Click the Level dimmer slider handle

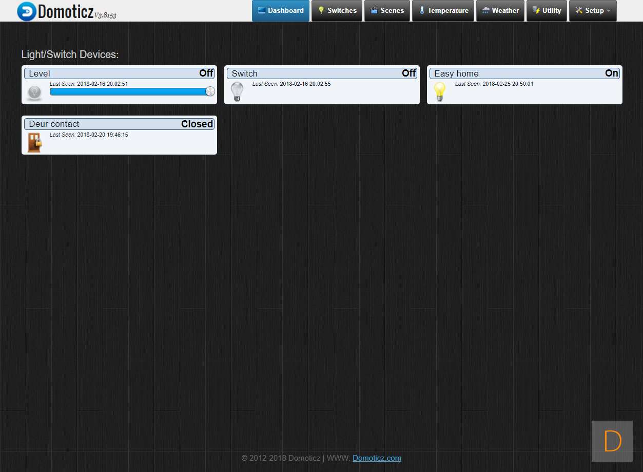[x=210, y=91]
